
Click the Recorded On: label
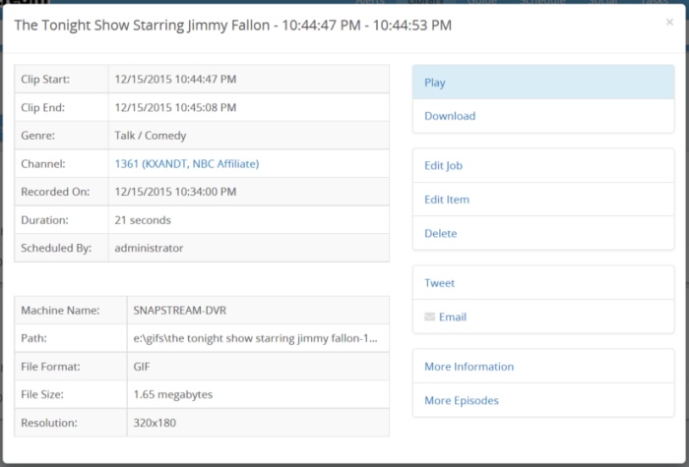coord(55,192)
